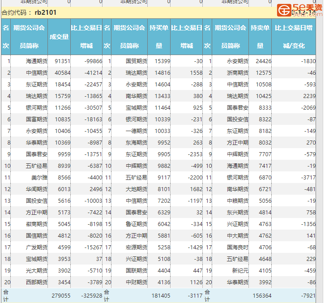Viewport: 325px width, 303px height.
Task: Select 中粮期货 in short position ranking
Action: point(238,201)
